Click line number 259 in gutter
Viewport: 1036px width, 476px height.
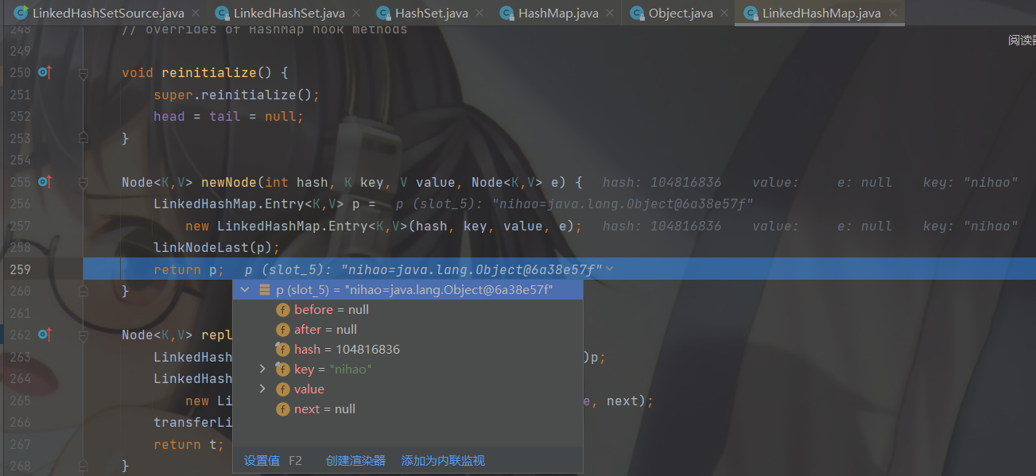pos(20,269)
